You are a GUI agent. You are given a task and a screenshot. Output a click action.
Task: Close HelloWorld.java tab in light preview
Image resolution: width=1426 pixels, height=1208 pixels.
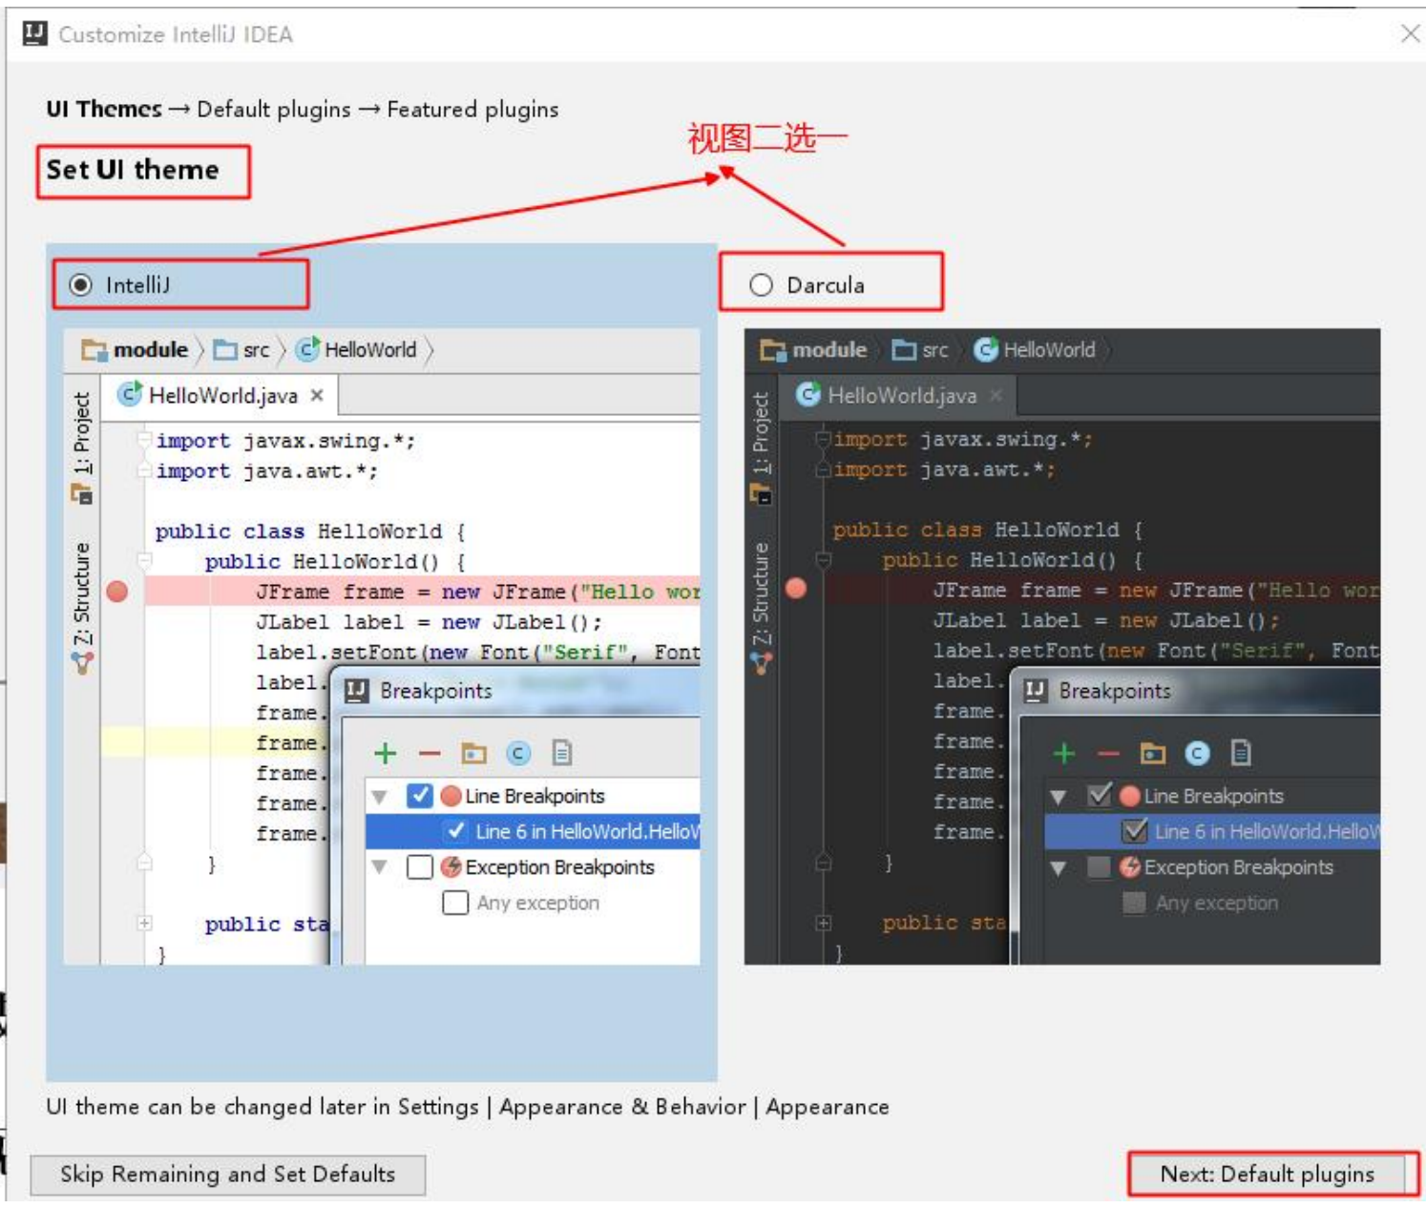317,395
